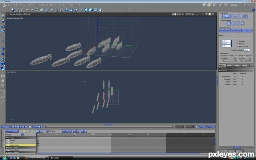256x160 pixels.
Task: Click the blue globe icon in top toolbar
Action: (66, 10)
